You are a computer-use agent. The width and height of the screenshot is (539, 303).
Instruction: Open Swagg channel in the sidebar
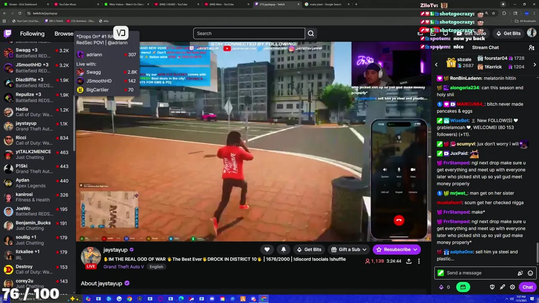click(37, 53)
